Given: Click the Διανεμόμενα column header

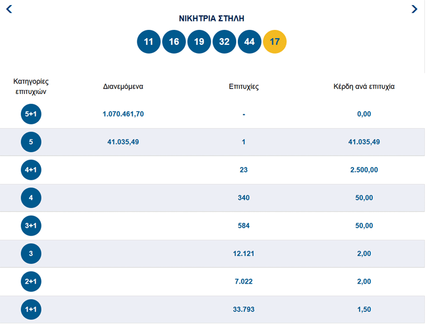Looking at the screenshot, I should coord(123,87).
